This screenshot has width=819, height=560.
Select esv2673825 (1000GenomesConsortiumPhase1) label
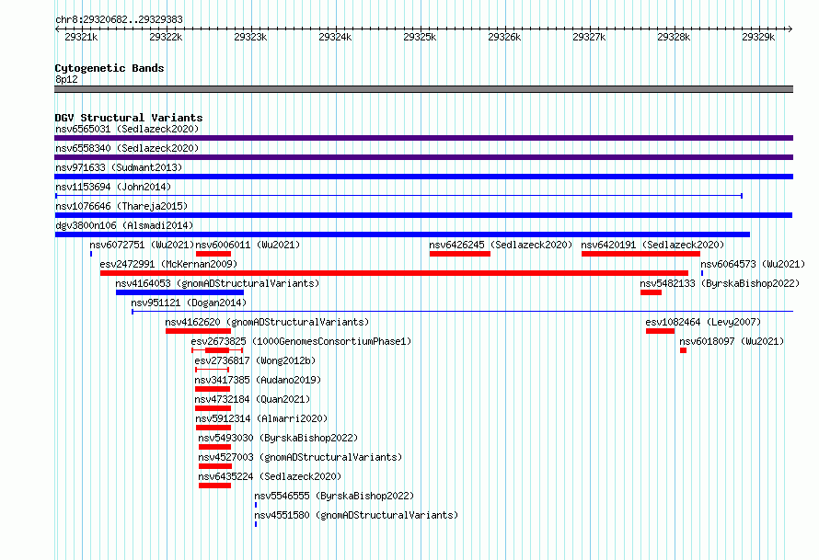tap(301, 341)
